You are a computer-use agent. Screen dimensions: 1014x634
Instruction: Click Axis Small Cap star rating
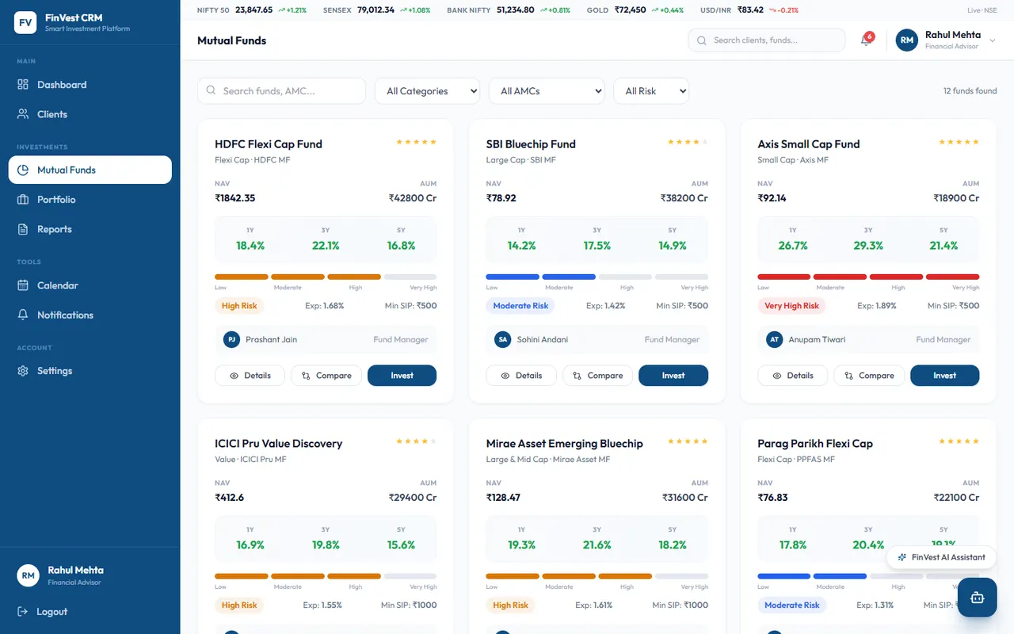point(959,142)
